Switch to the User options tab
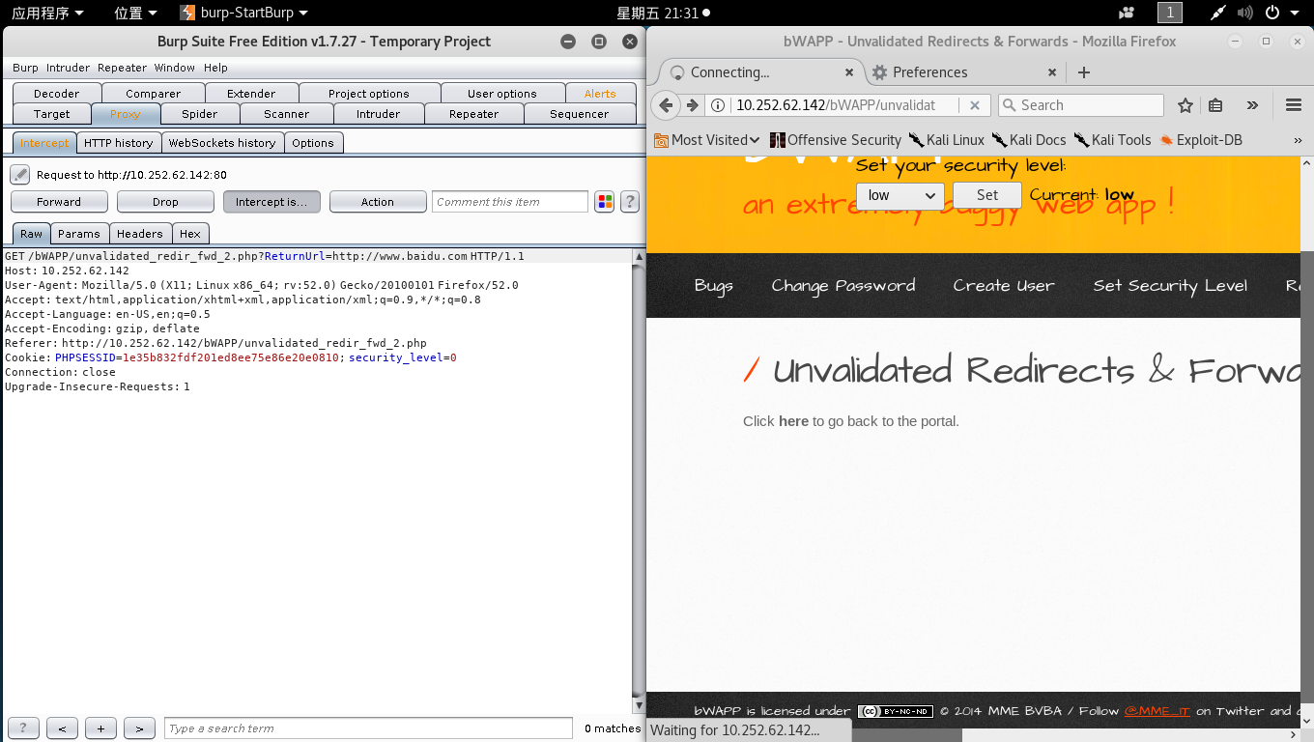 (501, 94)
